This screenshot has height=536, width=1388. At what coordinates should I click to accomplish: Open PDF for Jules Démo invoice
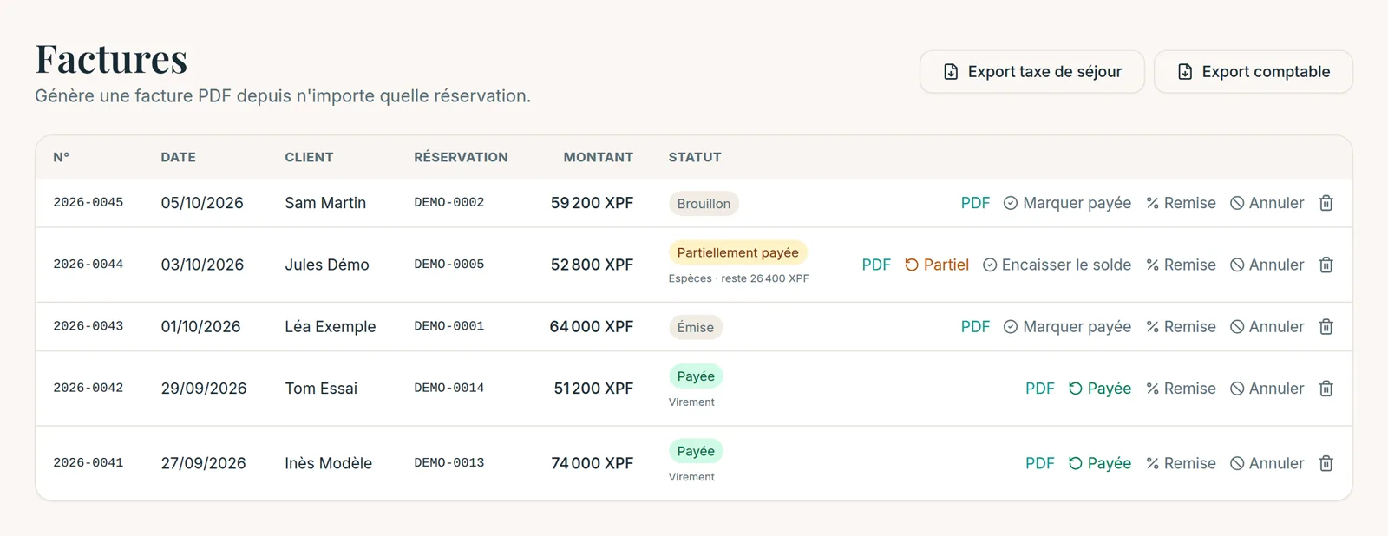click(876, 265)
